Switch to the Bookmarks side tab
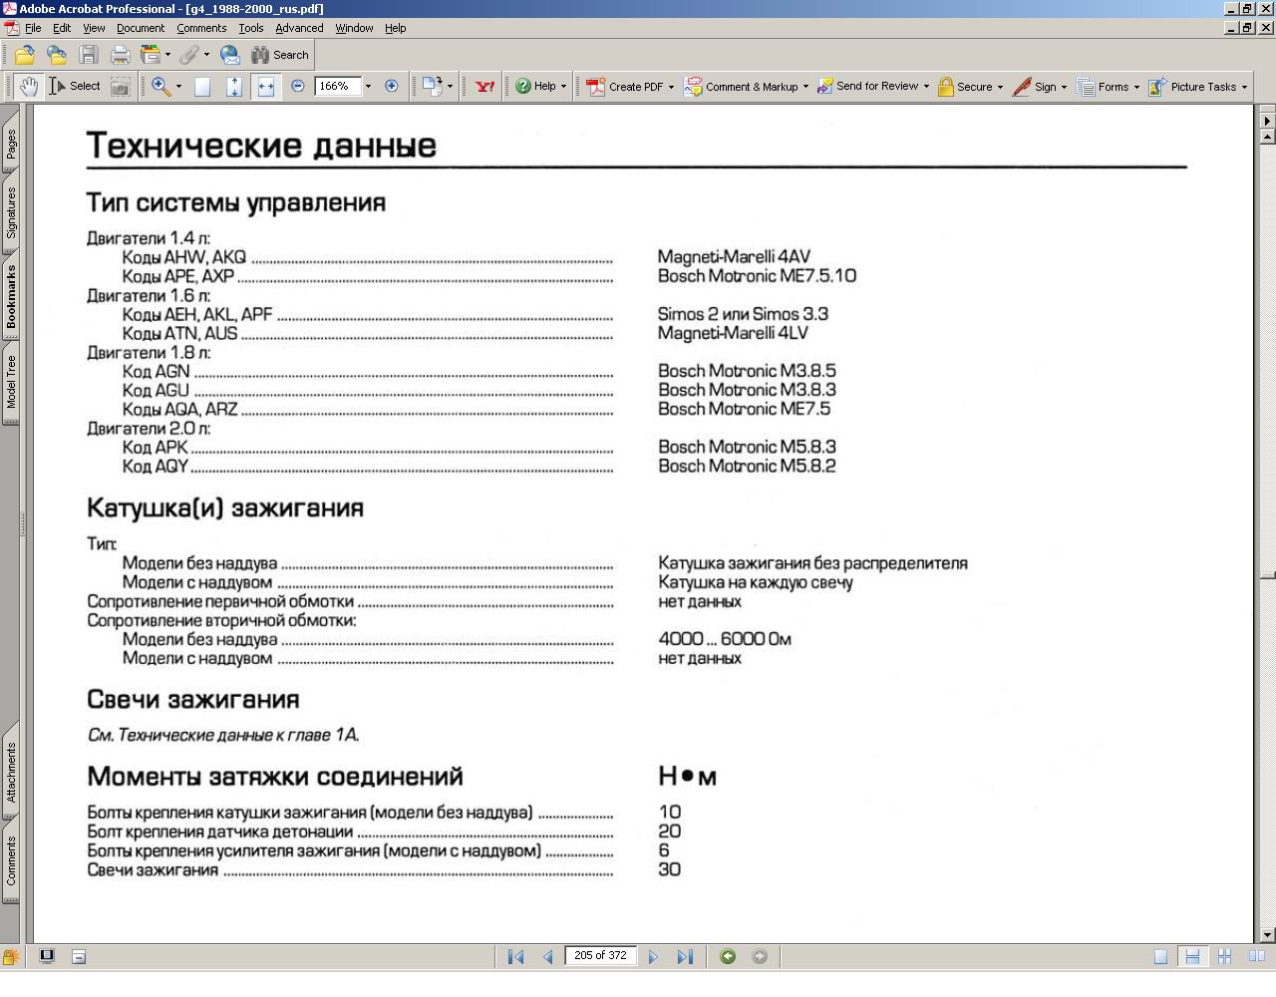Viewport: 1276px width, 997px height. (11, 296)
